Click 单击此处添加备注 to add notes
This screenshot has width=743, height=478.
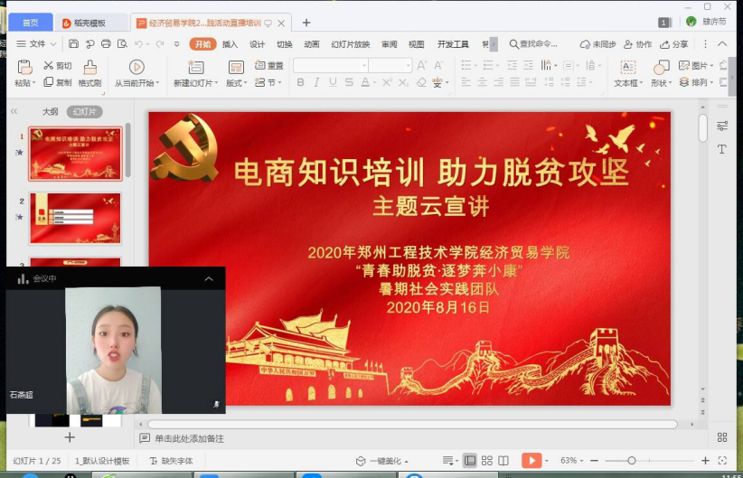[x=190, y=438]
